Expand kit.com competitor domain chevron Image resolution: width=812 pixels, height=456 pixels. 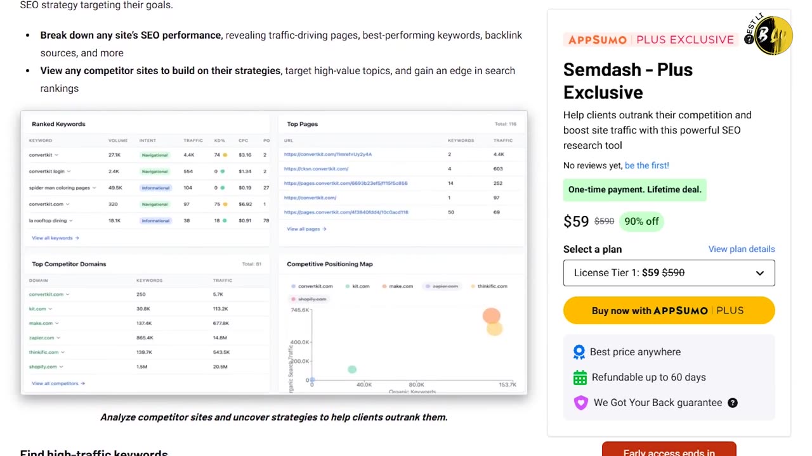[50, 309]
